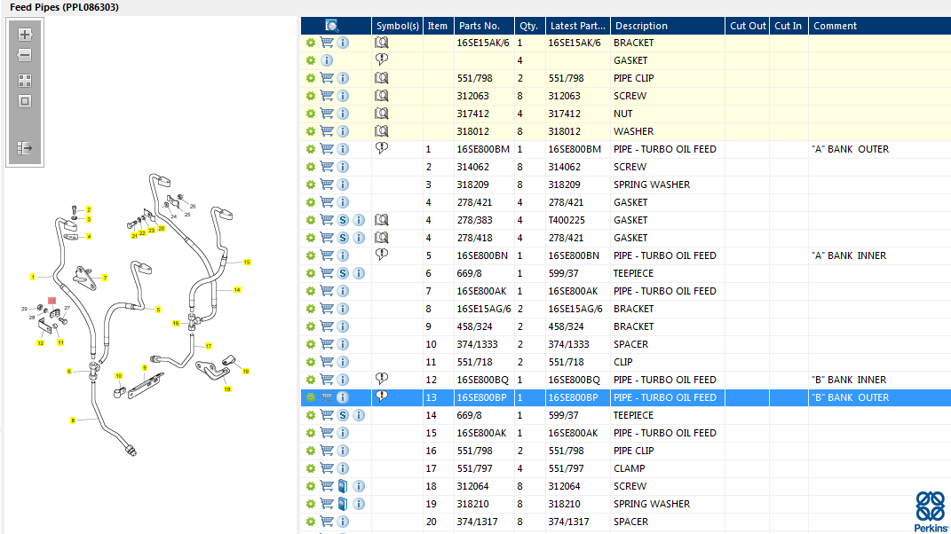Click info icon for unnumbered GASKET row
This screenshot has height=534, width=951.
[x=327, y=60]
